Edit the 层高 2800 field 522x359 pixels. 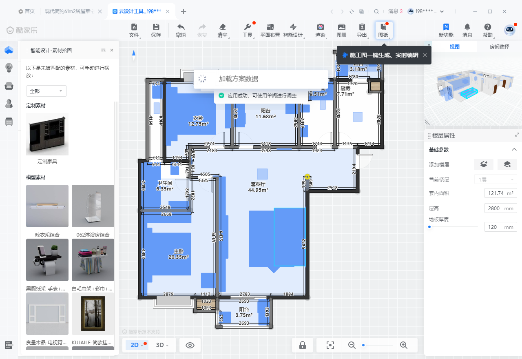click(501, 208)
